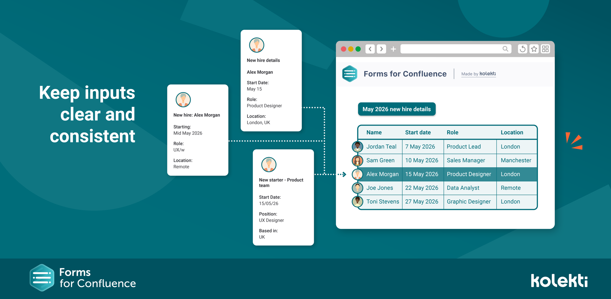Select the Alex Morgan name cell

click(x=382, y=174)
